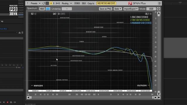Open the Underlay selector
Screen dimensions: 187x105
pos(67,9)
